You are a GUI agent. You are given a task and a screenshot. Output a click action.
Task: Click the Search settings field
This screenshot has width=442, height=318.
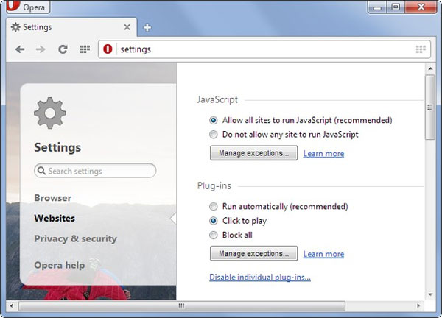(x=95, y=171)
